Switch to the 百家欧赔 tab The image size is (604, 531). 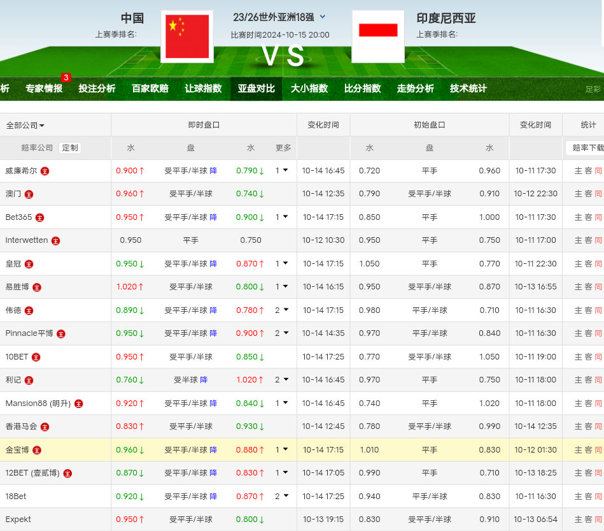pos(150,89)
